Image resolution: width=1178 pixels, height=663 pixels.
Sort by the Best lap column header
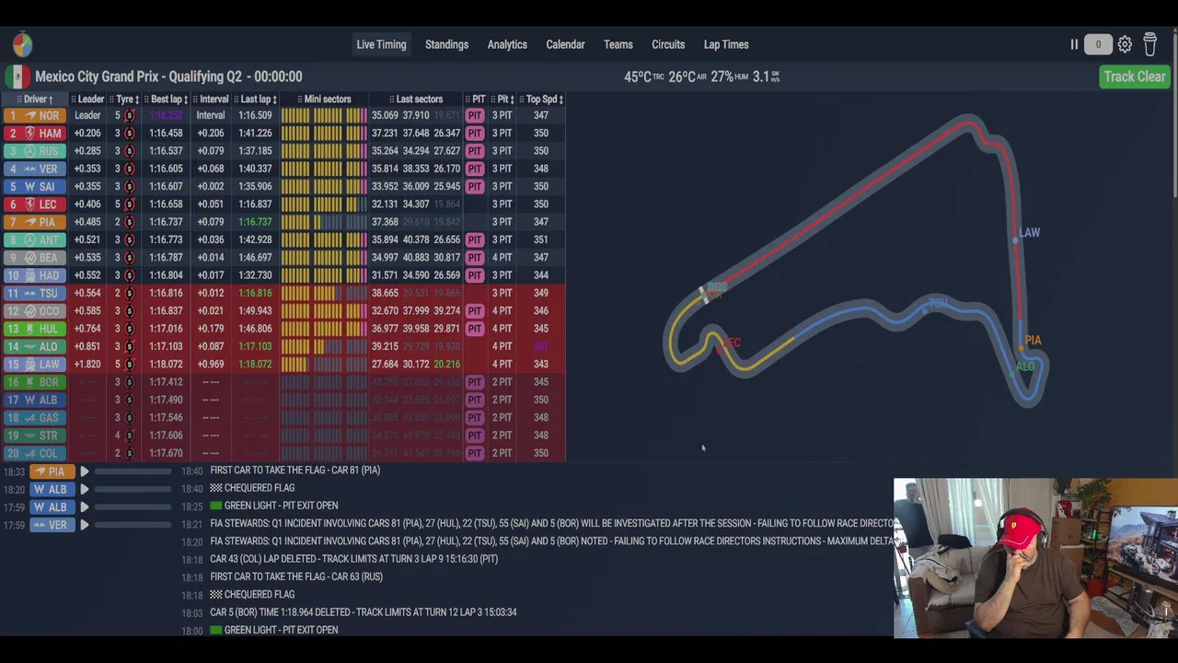coord(167,99)
